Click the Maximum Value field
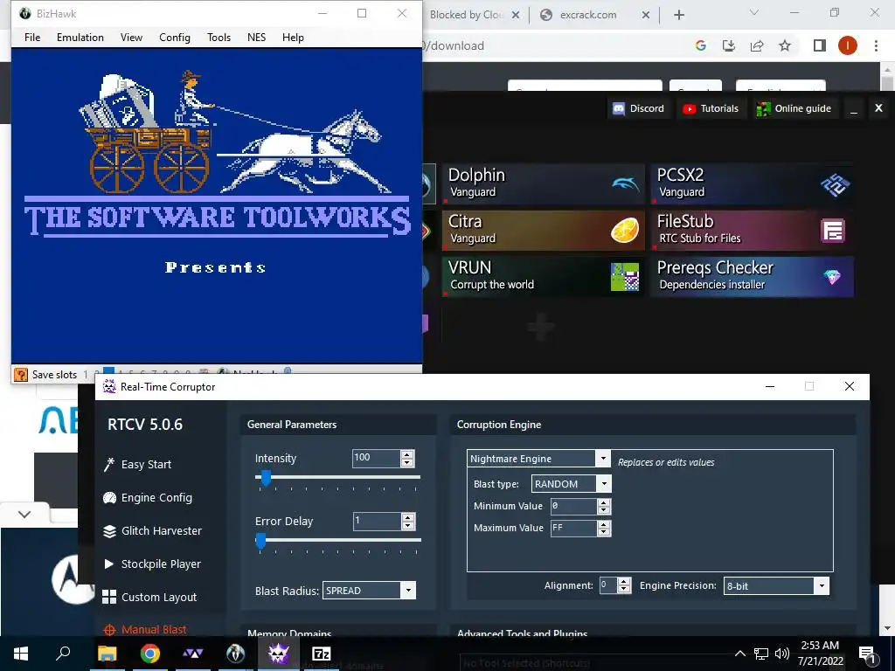Image resolution: width=895 pixels, height=671 pixels. (x=573, y=529)
